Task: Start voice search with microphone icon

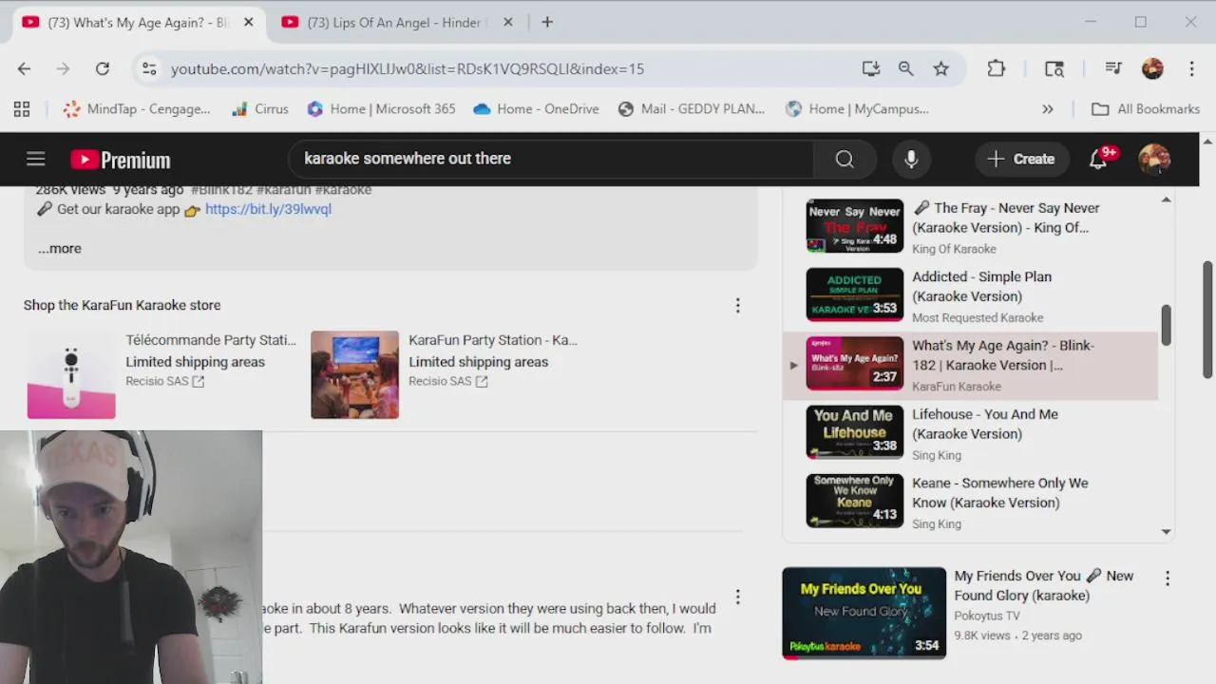Action: tap(911, 159)
